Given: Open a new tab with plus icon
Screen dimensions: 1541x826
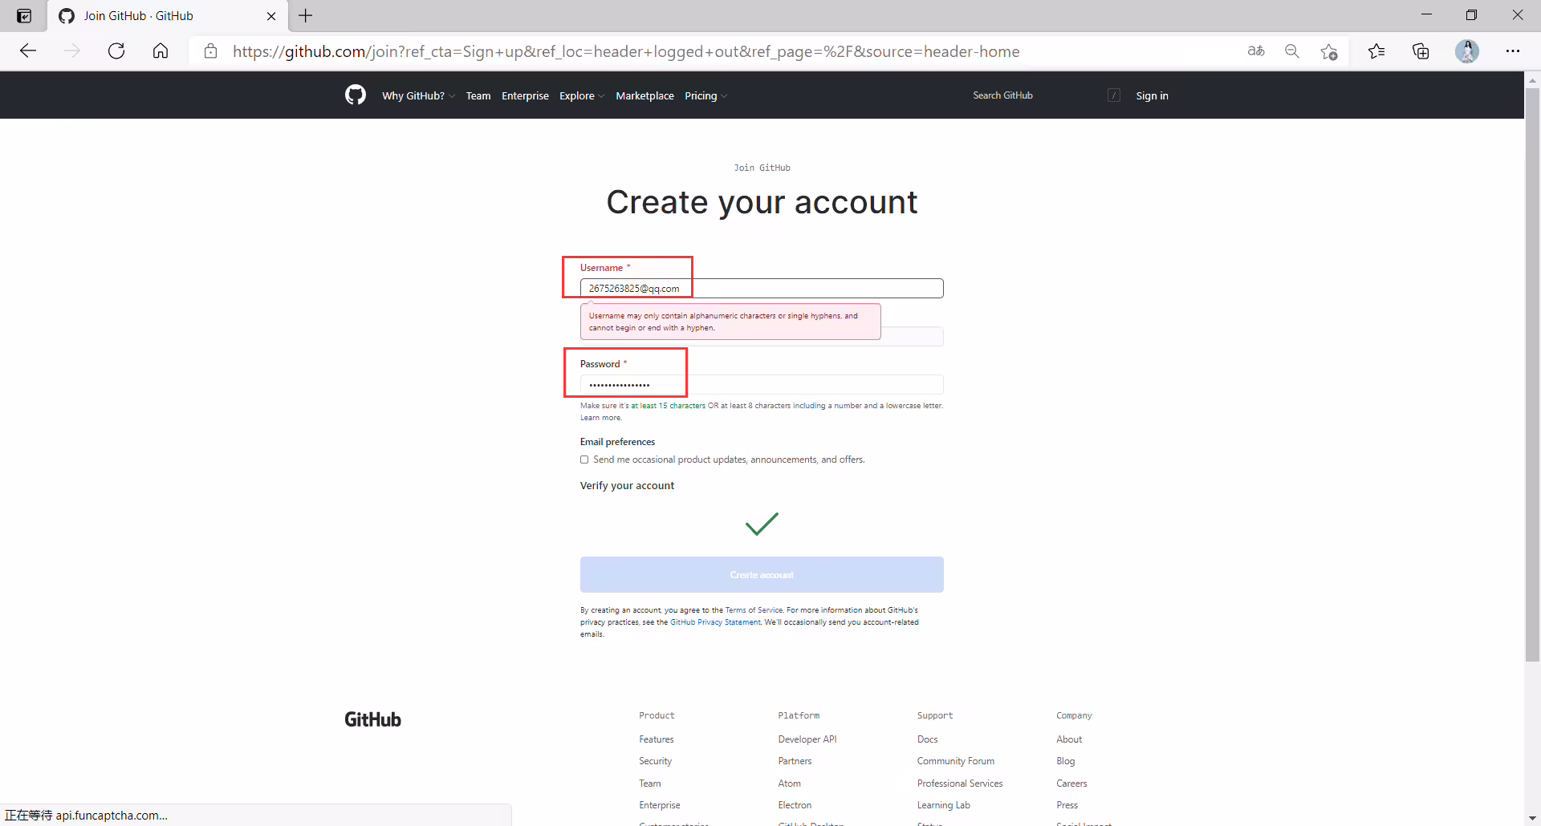Looking at the screenshot, I should [x=306, y=15].
